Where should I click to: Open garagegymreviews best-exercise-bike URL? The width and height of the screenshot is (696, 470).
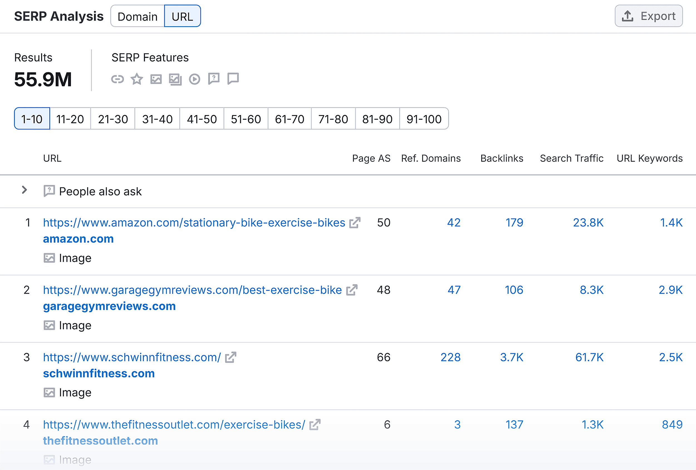click(193, 290)
